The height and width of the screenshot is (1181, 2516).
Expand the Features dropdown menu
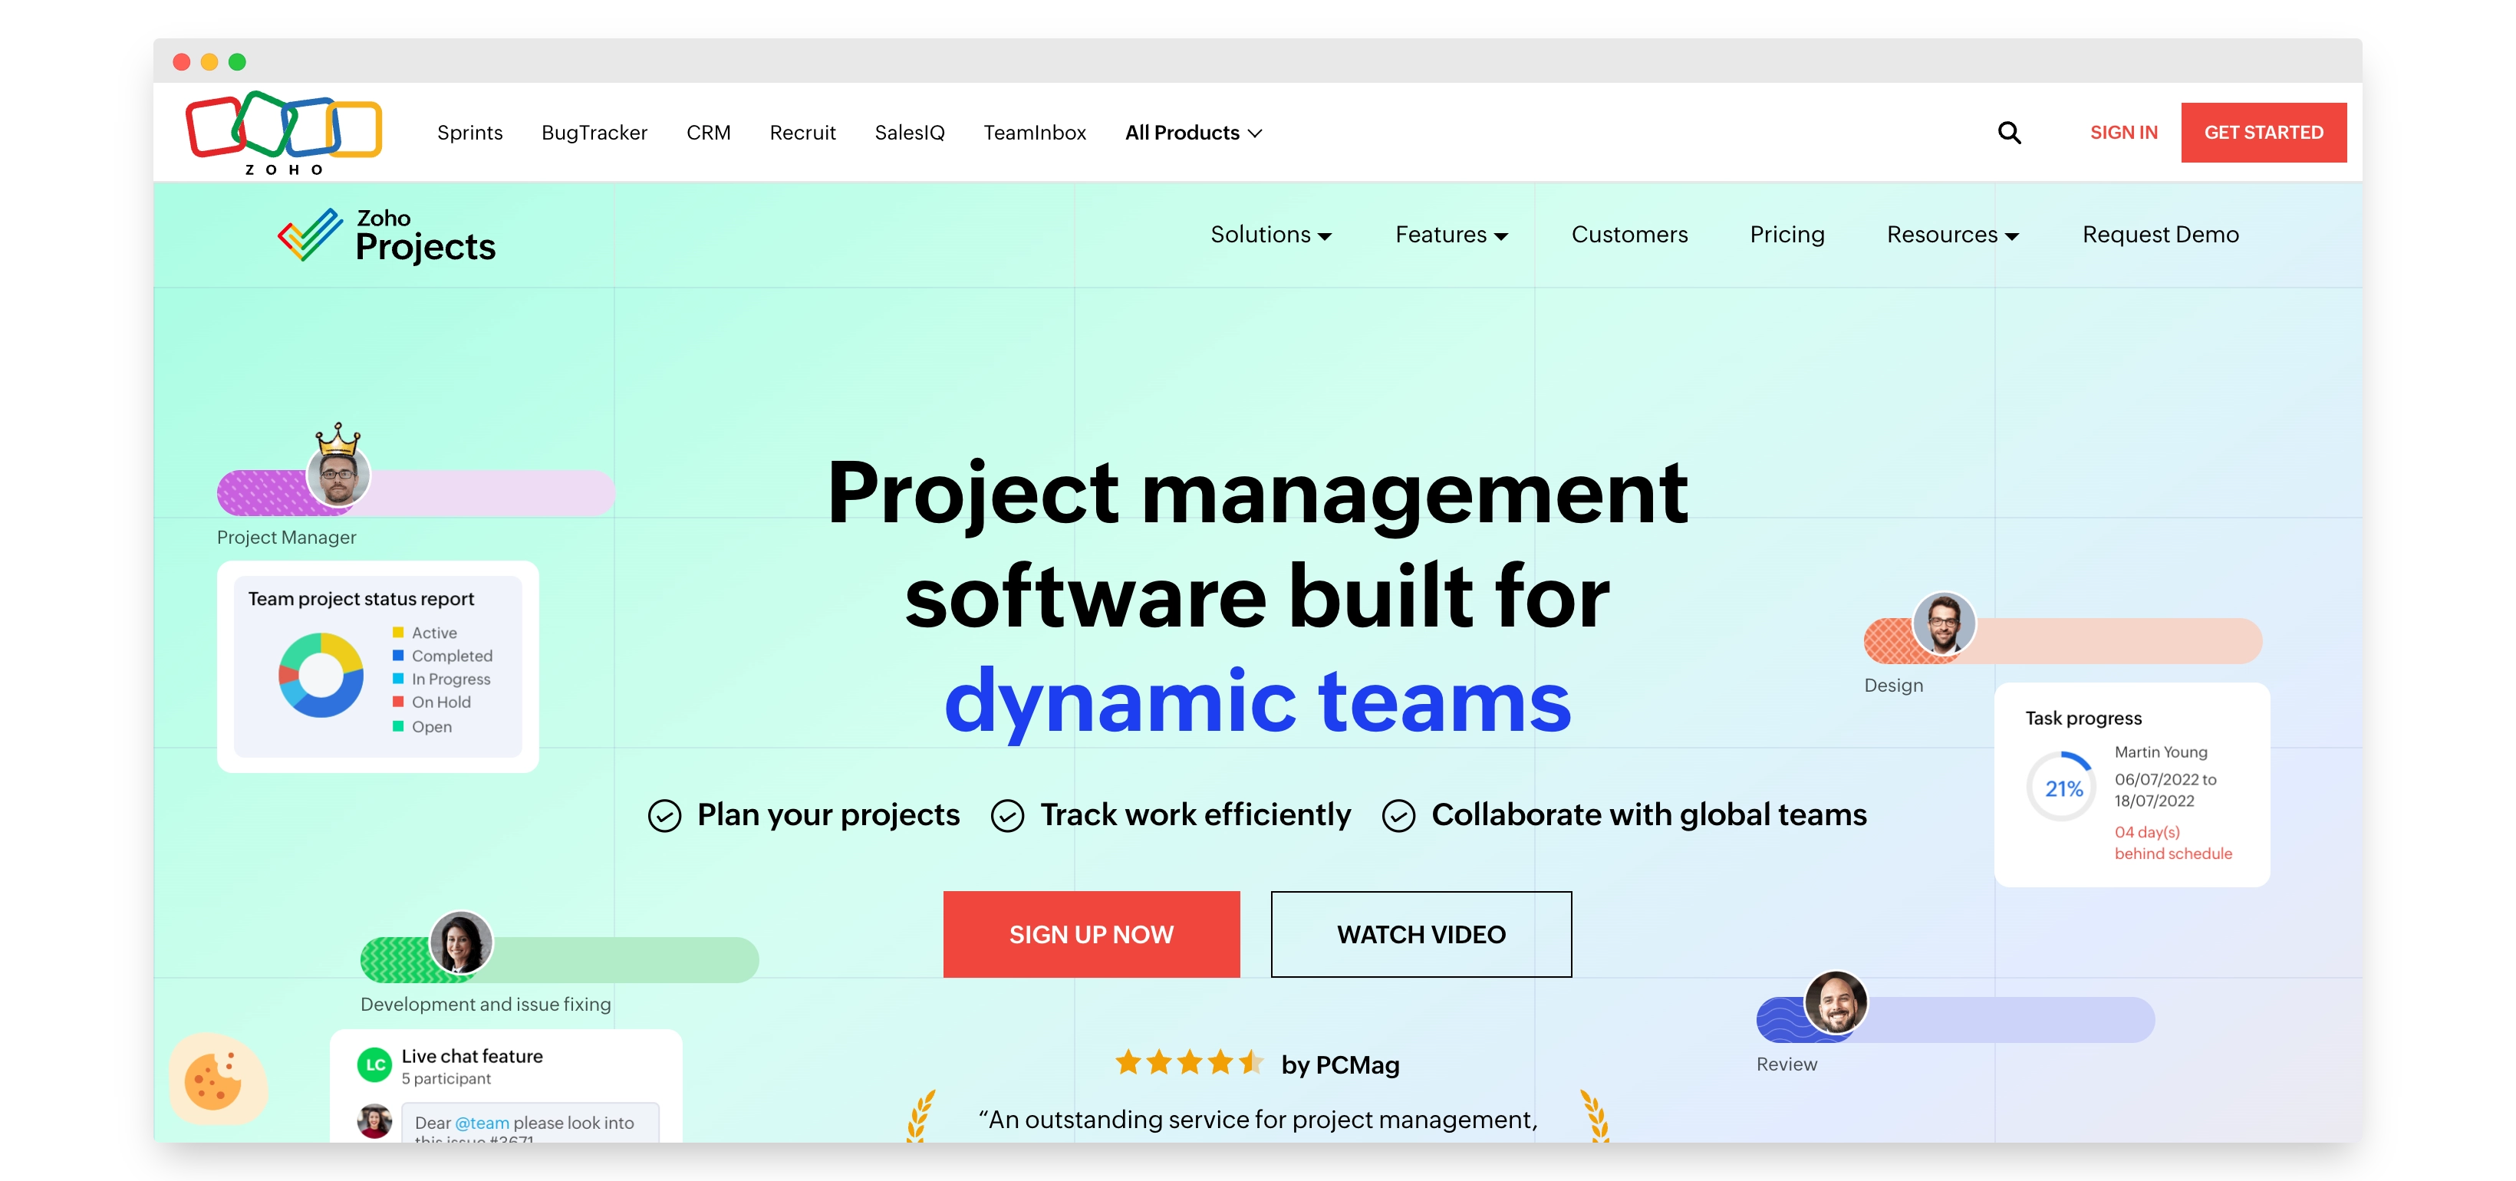tap(1451, 235)
